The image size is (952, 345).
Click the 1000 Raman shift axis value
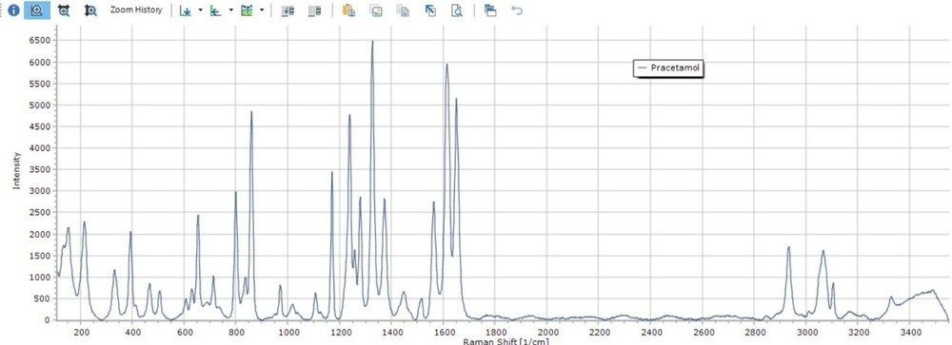[288, 332]
